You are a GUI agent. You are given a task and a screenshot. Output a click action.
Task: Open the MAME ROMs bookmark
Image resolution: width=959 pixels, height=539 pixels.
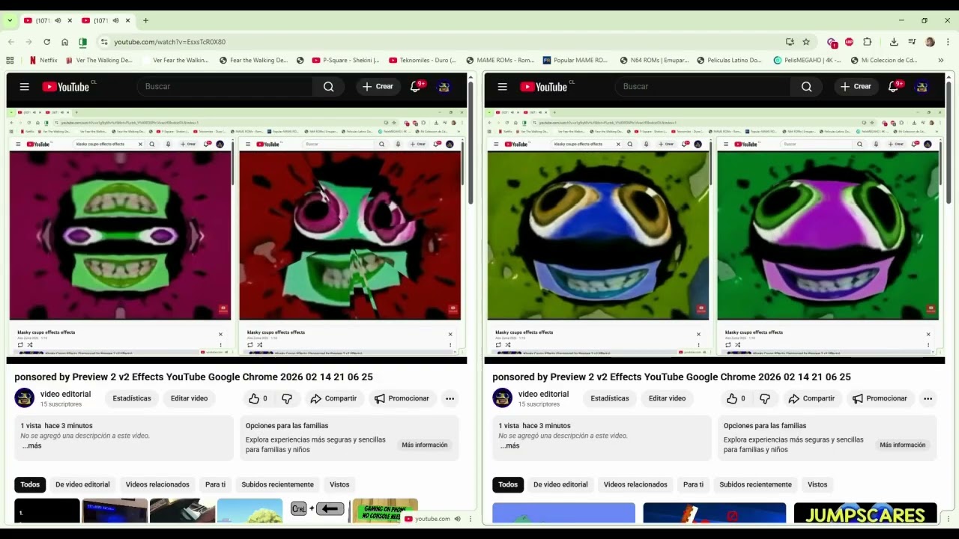(500, 61)
